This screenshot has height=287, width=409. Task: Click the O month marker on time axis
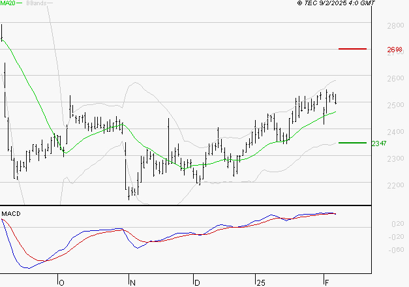click(61, 282)
